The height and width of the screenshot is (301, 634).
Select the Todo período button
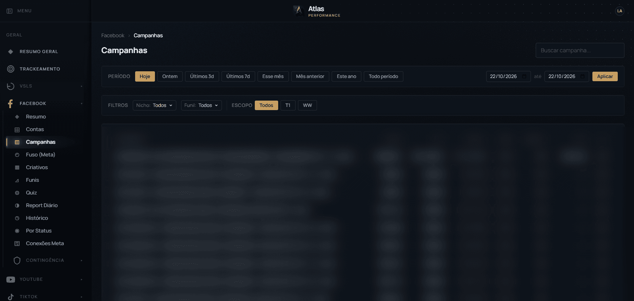pyautogui.click(x=384, y=76)
